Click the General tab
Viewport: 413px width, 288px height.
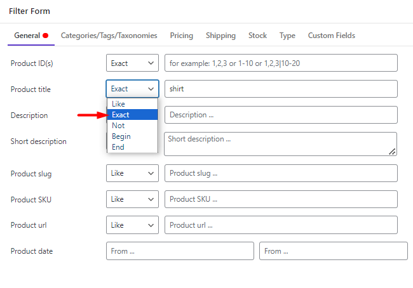[x=31, y=36]
